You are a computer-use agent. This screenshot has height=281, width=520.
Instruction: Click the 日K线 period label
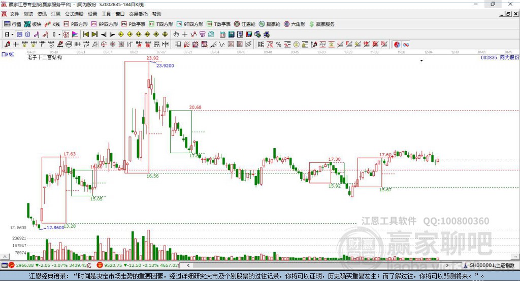(8, 54)
